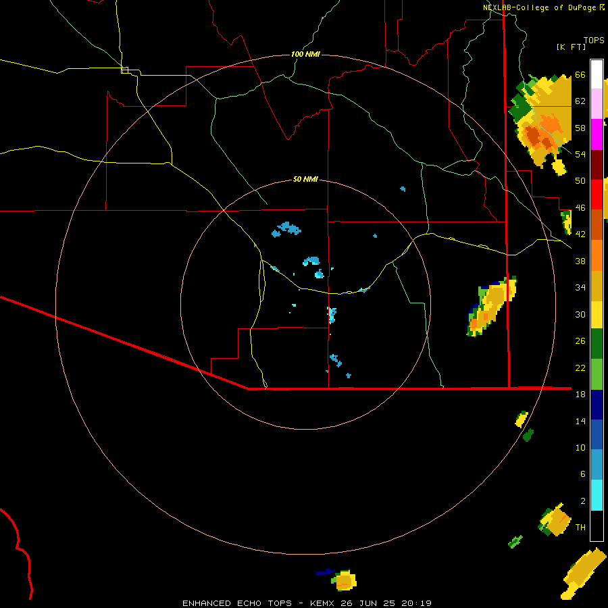This screenshot has height=608, width=608.
Task: Click the dark green 26 color swatch
Action: 597,344
